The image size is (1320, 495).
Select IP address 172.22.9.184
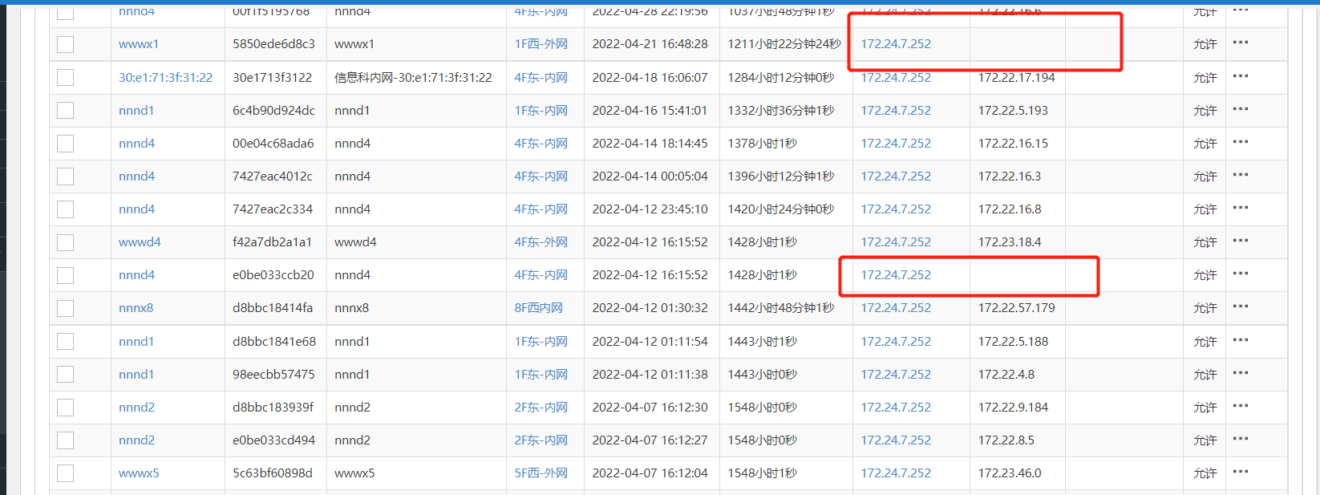(x=1013, y=408)
